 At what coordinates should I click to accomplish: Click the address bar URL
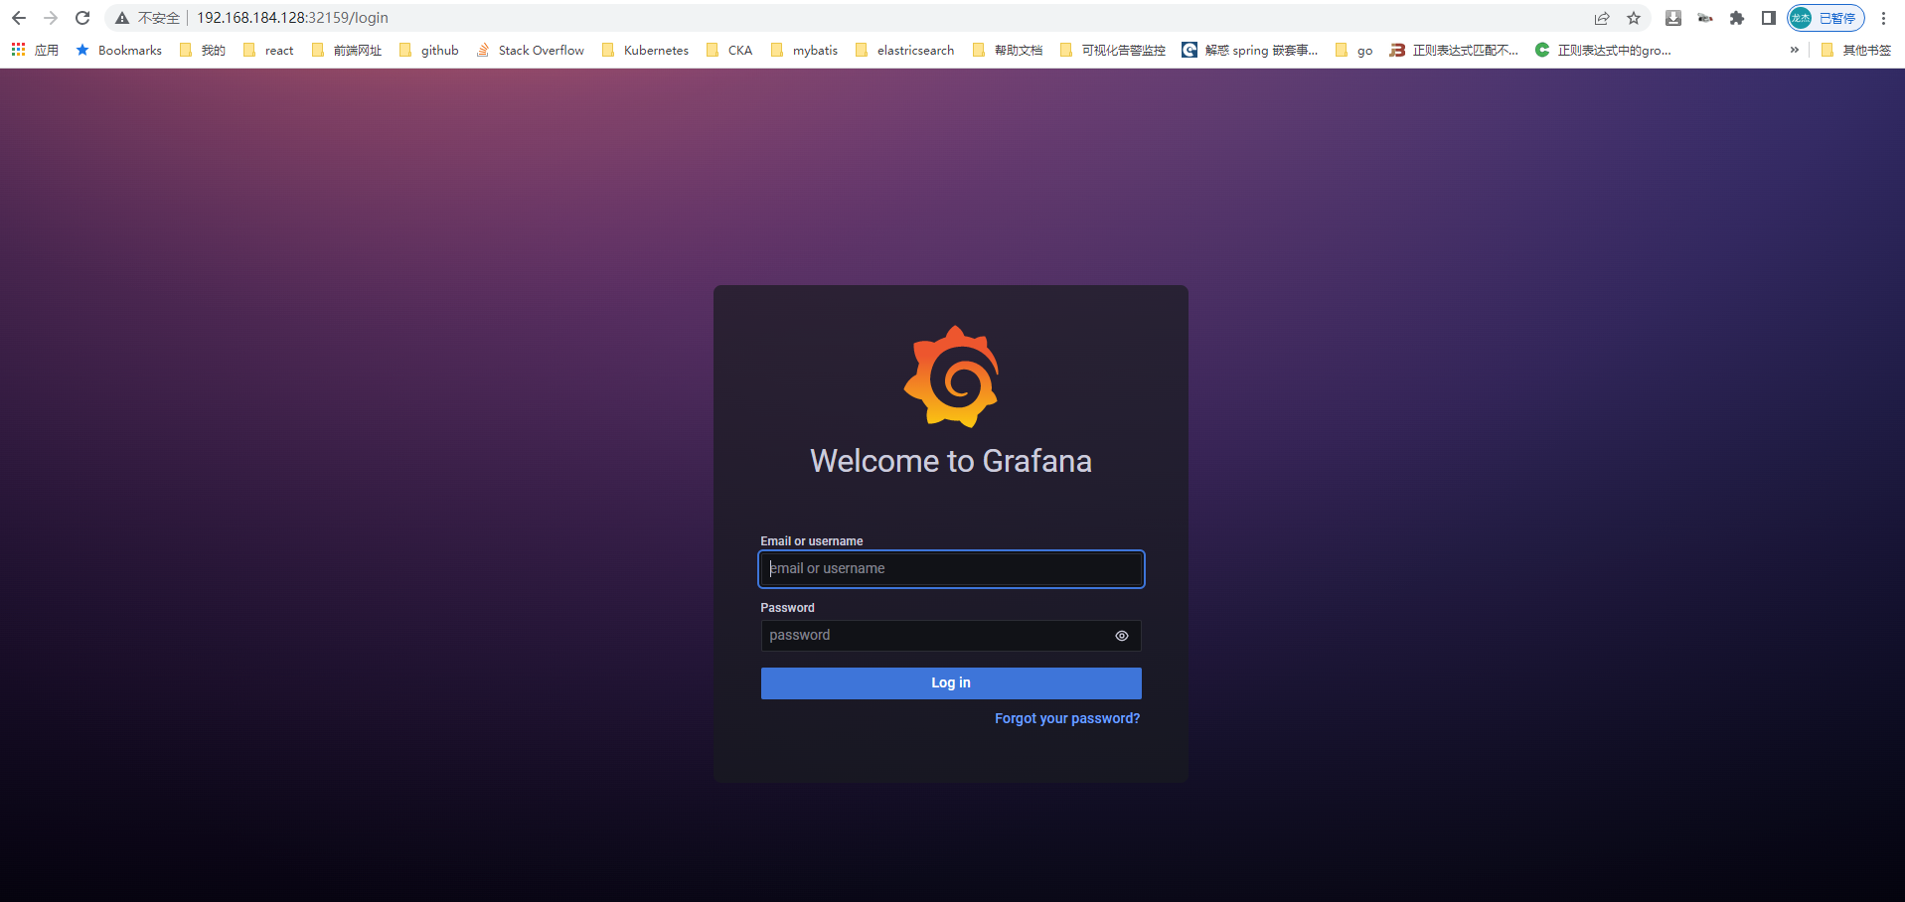tap(292, 18)
